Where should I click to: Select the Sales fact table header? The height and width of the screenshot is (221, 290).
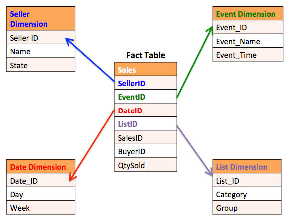(145, 69)
